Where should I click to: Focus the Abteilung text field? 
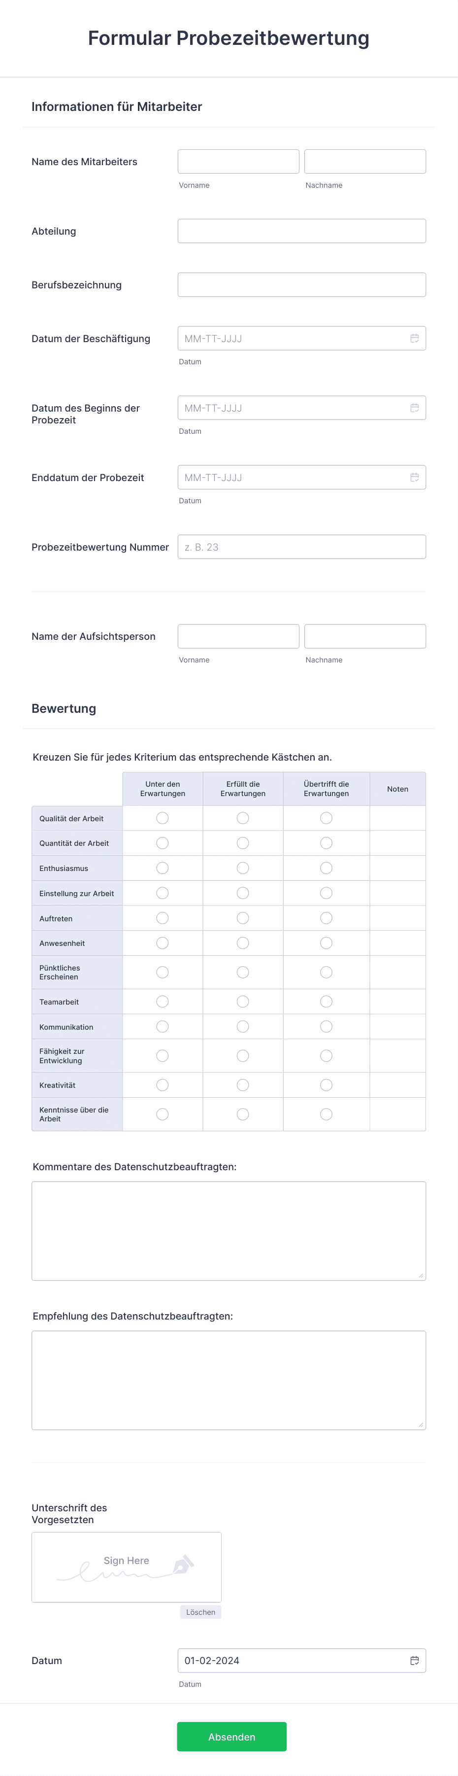pos(302,231)
